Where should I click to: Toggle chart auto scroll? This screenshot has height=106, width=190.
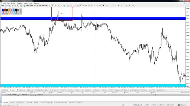click(68, 6)
